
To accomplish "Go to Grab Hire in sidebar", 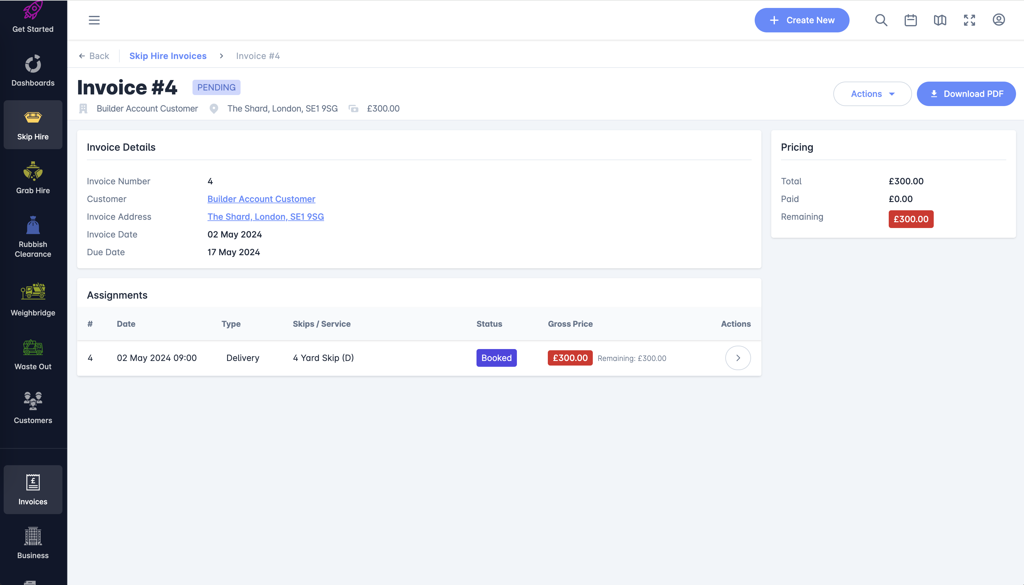I will (x=33, y=178).
